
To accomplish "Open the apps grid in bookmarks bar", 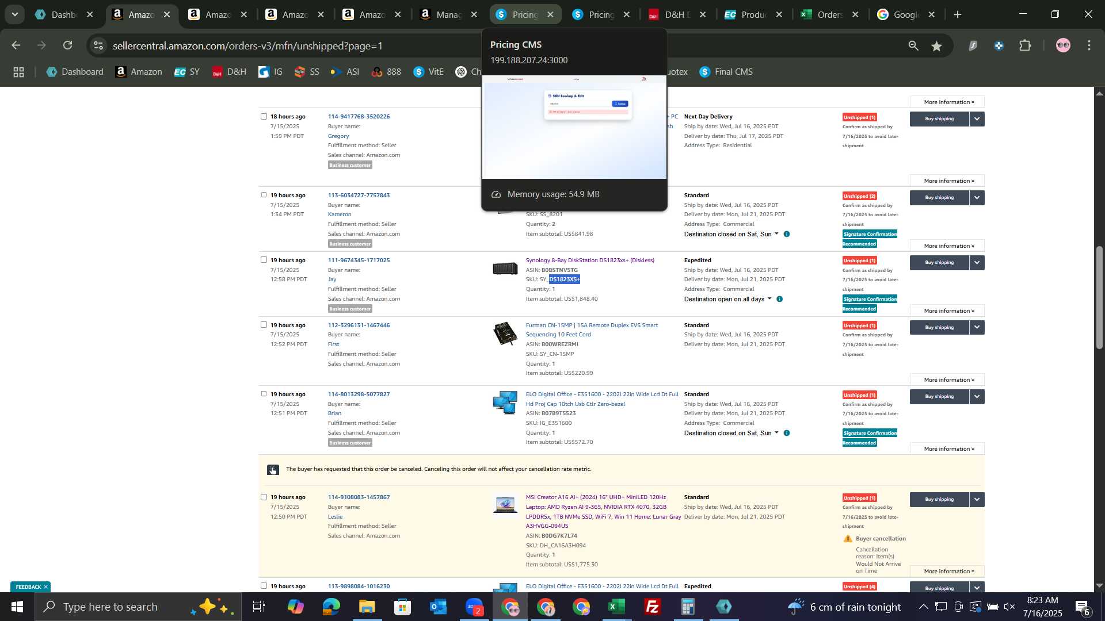I will point(18,72).
